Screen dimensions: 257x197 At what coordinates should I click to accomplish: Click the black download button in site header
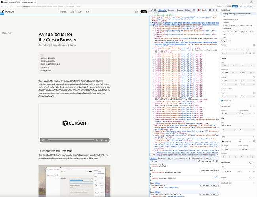[144, 11]
